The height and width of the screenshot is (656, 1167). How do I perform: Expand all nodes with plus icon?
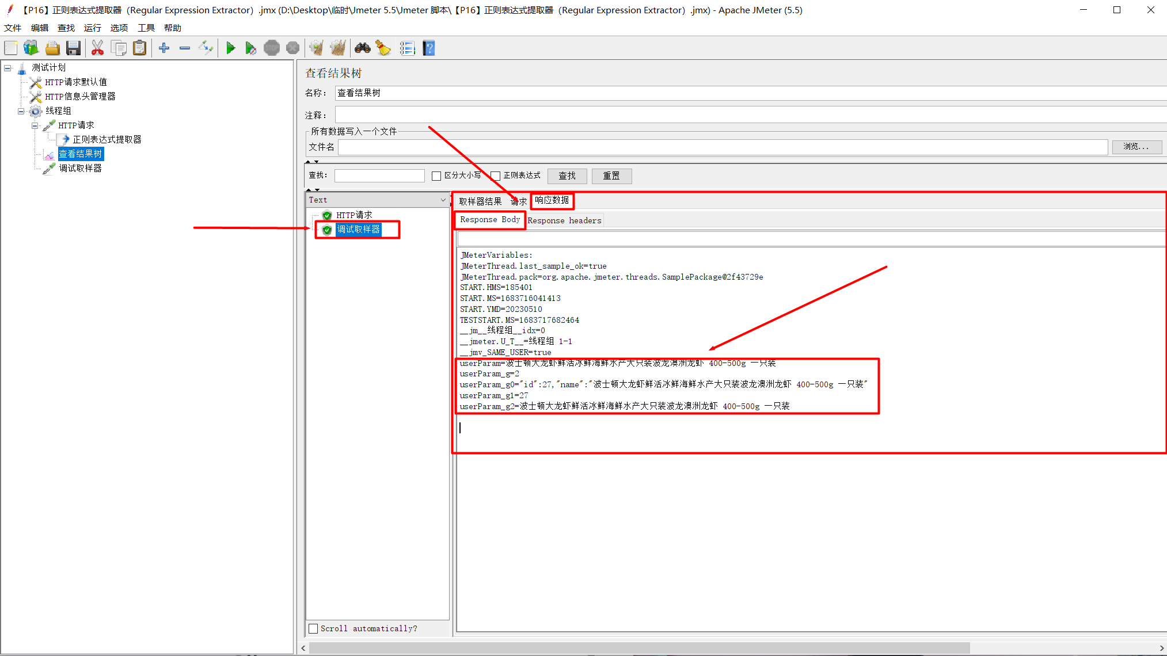tap(164, 48)
